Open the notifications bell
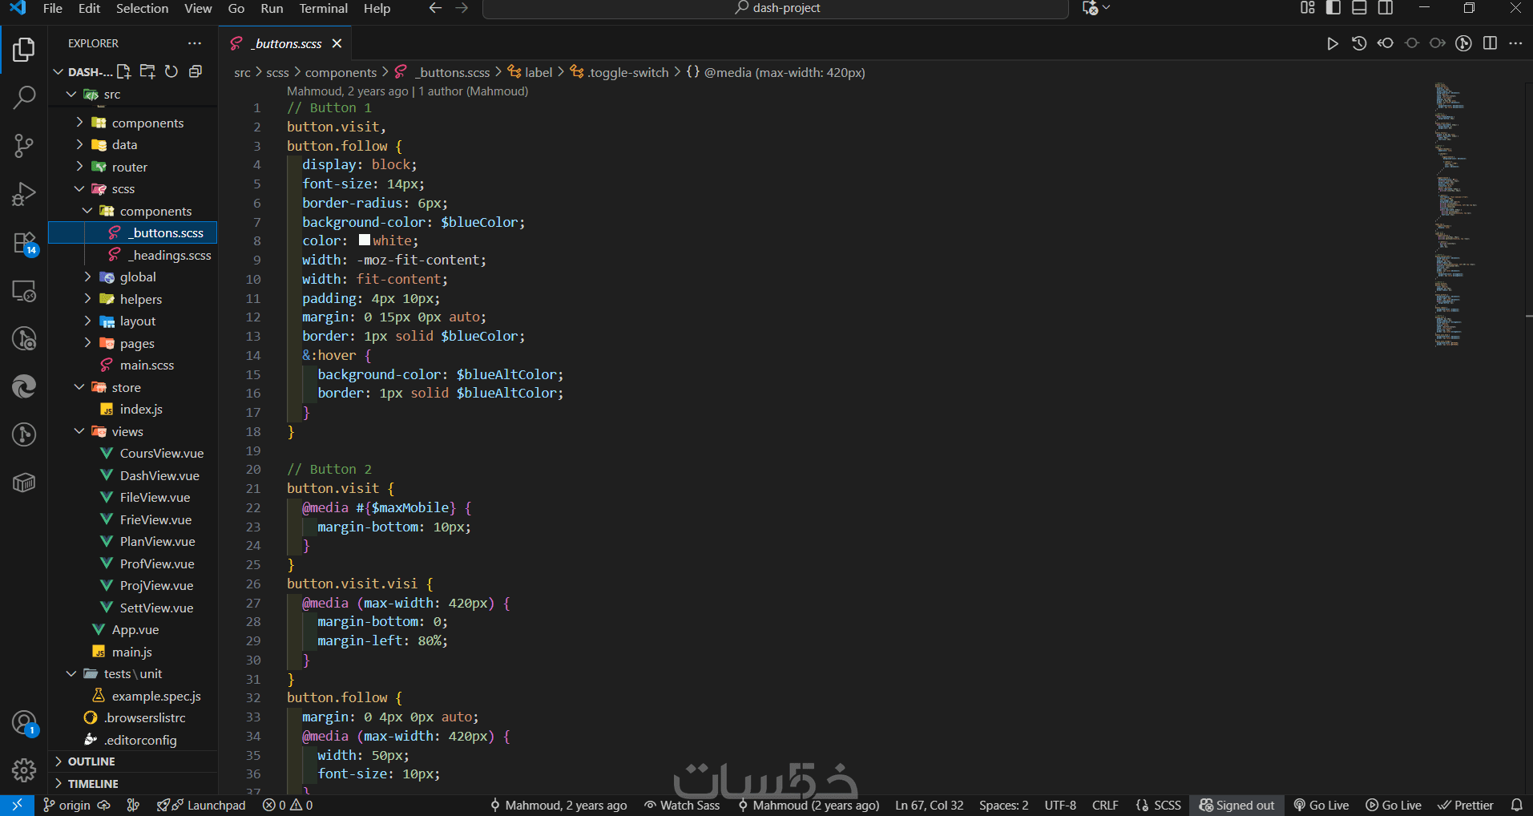1533x816 pixels. [1516, 806]
